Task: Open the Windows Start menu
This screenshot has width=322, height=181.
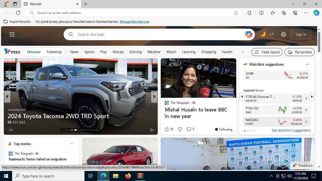Action: 6,176
